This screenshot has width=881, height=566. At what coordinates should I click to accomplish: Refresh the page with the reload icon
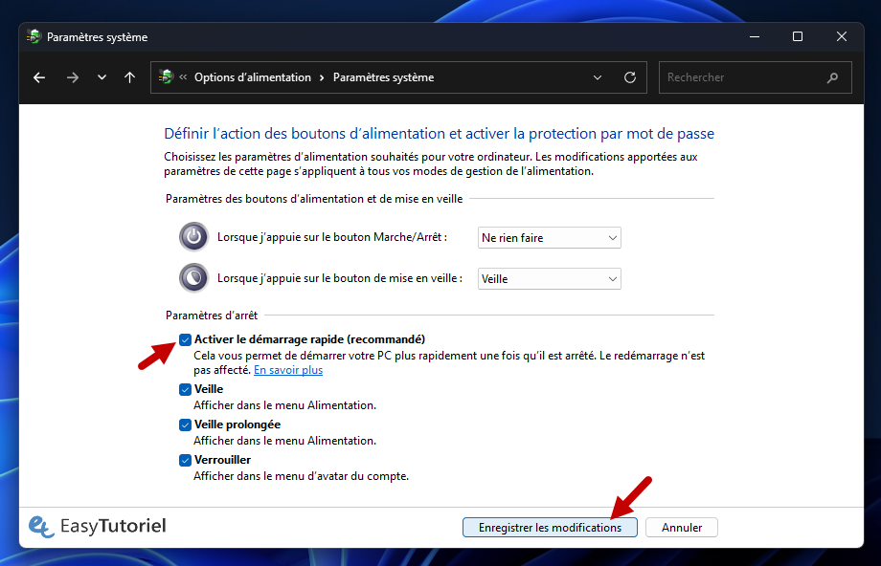click(630, 77)
